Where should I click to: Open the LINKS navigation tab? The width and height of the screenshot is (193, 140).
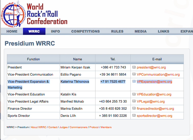[x=164, y=31]
